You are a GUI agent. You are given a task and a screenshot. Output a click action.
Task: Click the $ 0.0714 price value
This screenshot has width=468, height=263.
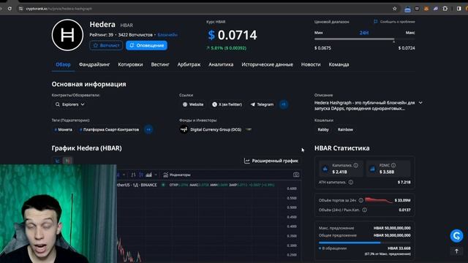(233, 35)
